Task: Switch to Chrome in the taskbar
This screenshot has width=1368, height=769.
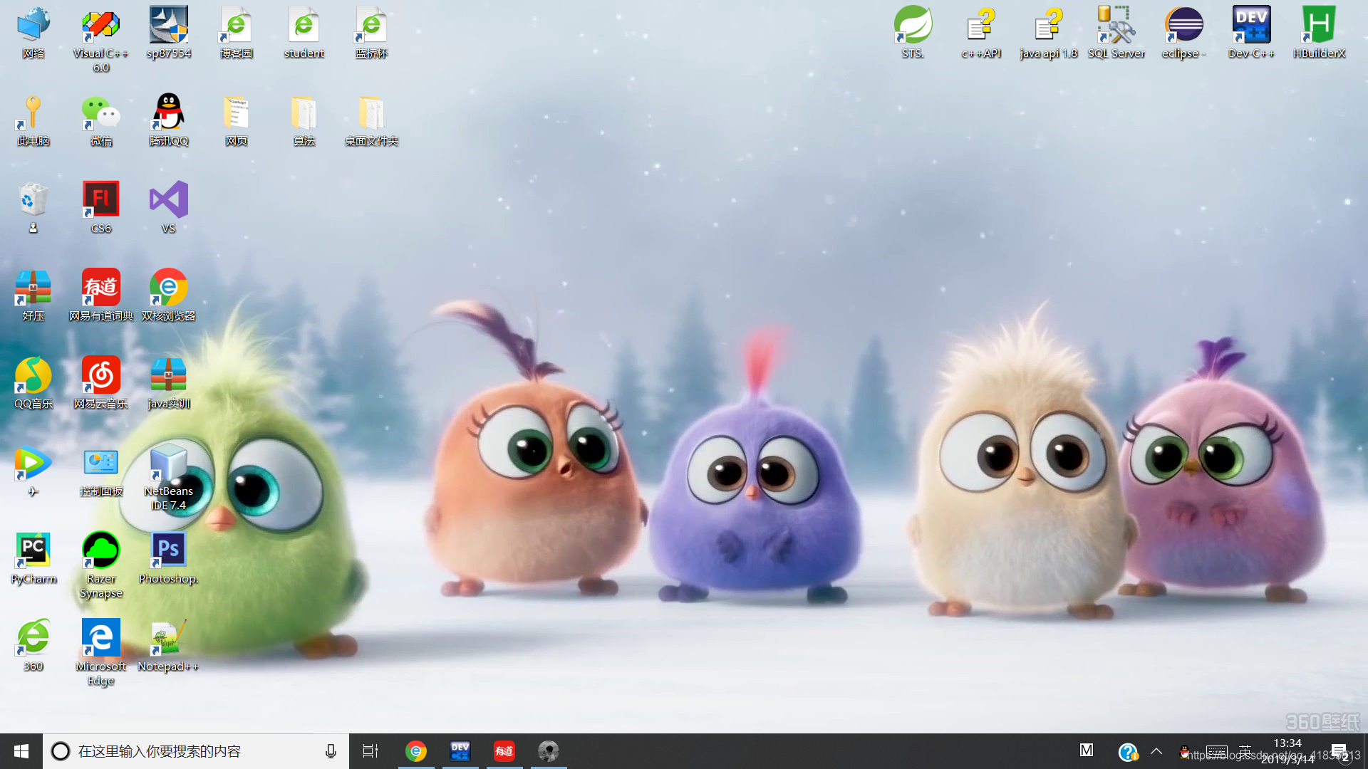Action: tap(416, 751)
